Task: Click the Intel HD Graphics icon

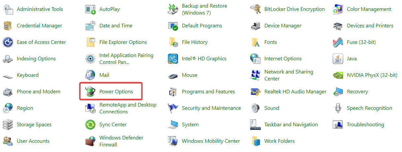Action: point(173,59)
